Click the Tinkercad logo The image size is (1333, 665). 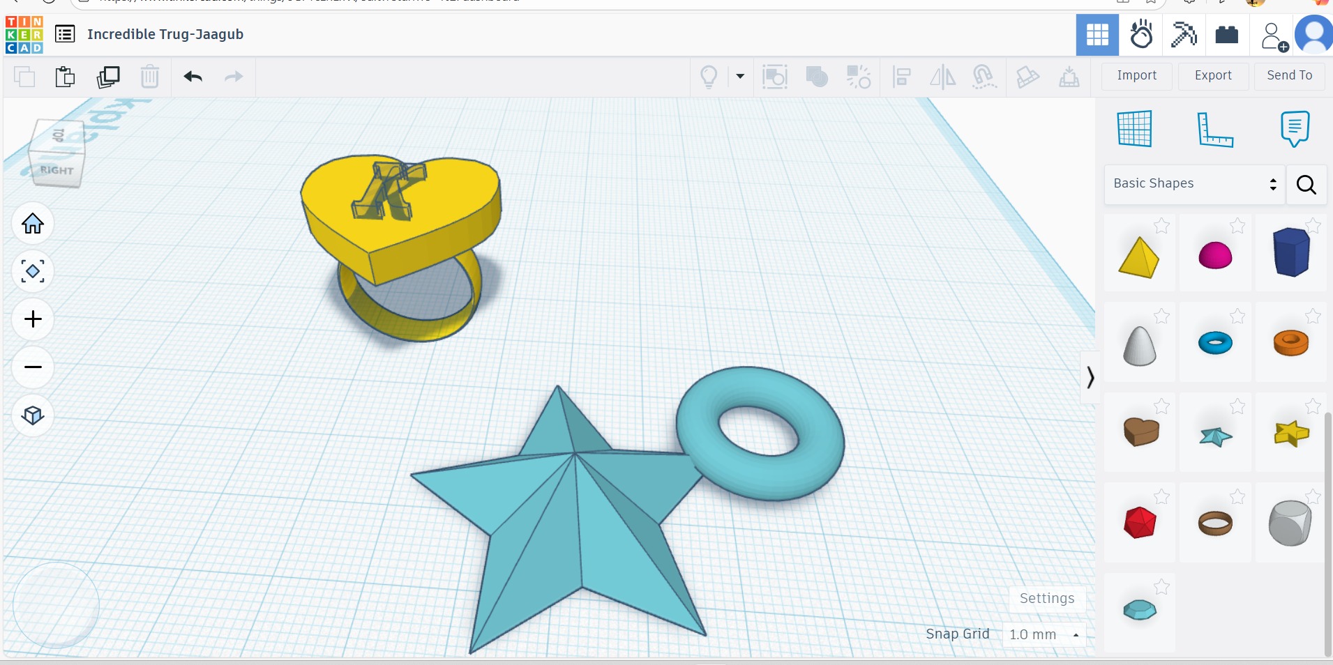click(x=24, y=34)
